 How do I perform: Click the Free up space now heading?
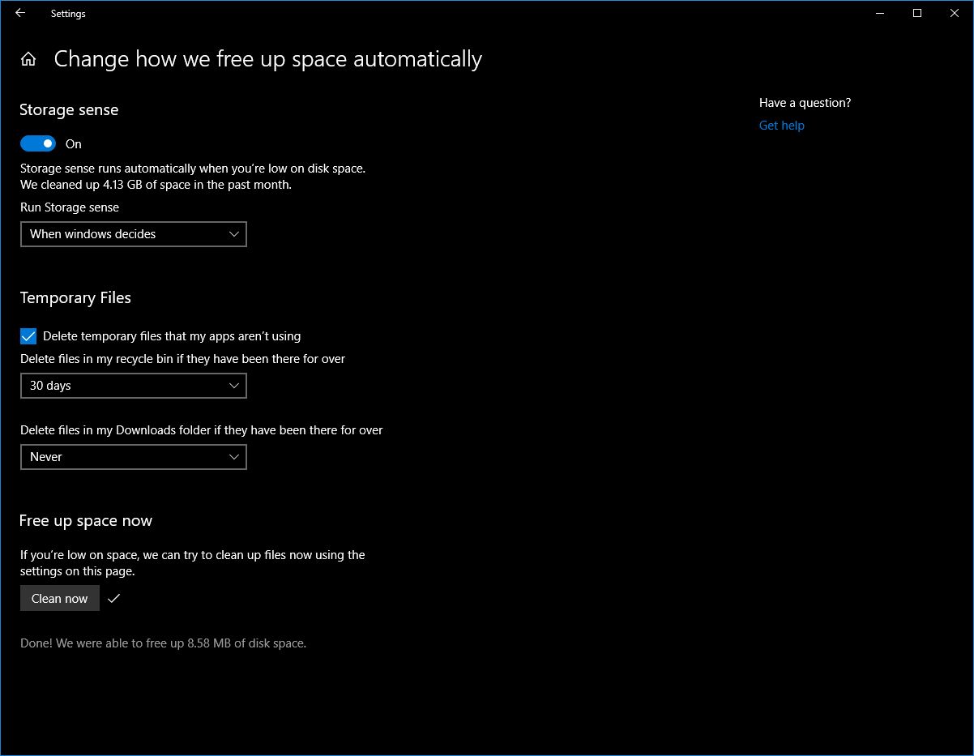(86, 521)
